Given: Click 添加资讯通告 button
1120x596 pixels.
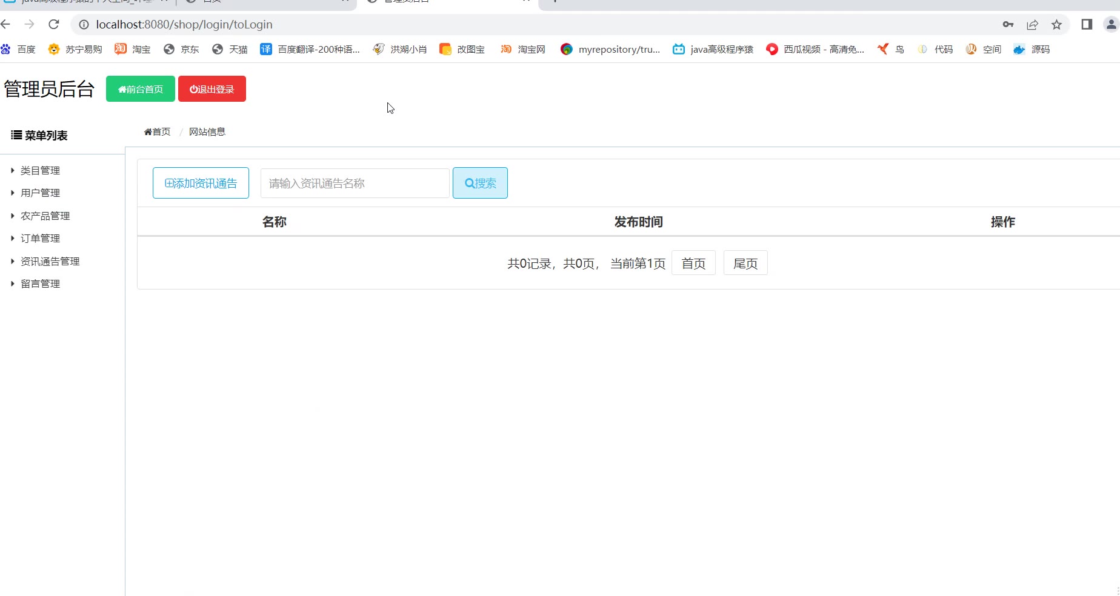Looking at the screenshot, I should [201, 183].
